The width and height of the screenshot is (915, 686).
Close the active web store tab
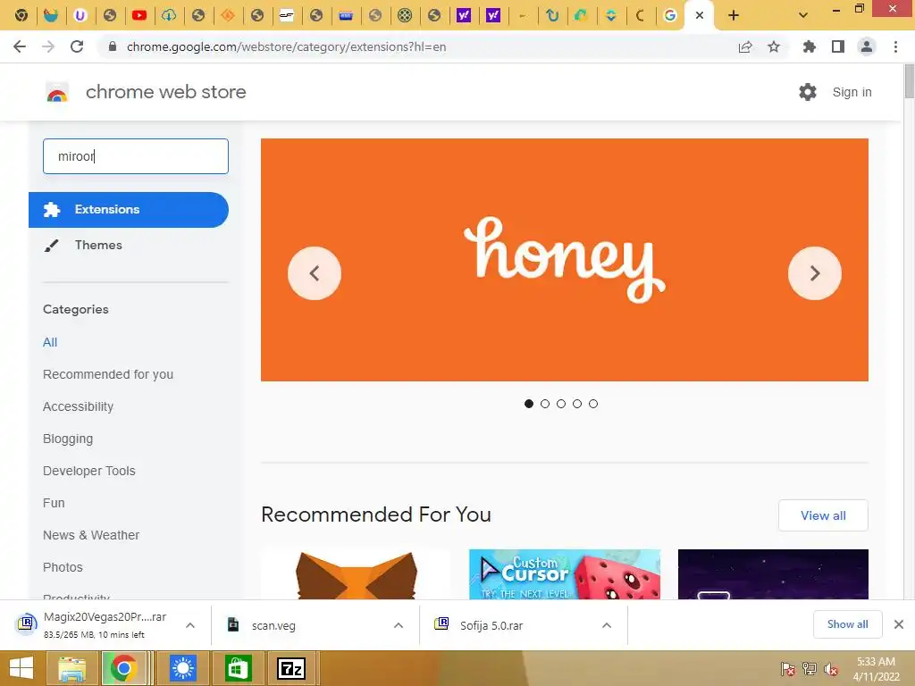coord(700,15)
